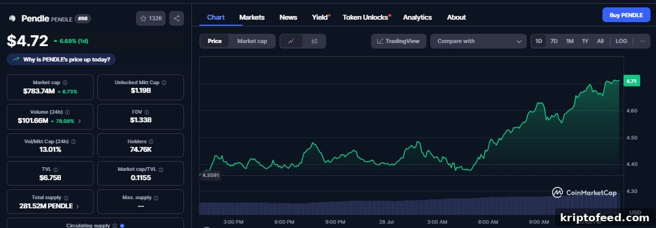Click the Total supply info icon

[66, 197]
